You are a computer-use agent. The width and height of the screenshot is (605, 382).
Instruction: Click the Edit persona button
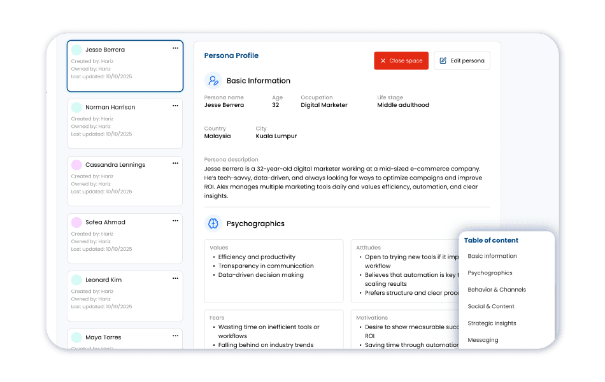point(462,60)
